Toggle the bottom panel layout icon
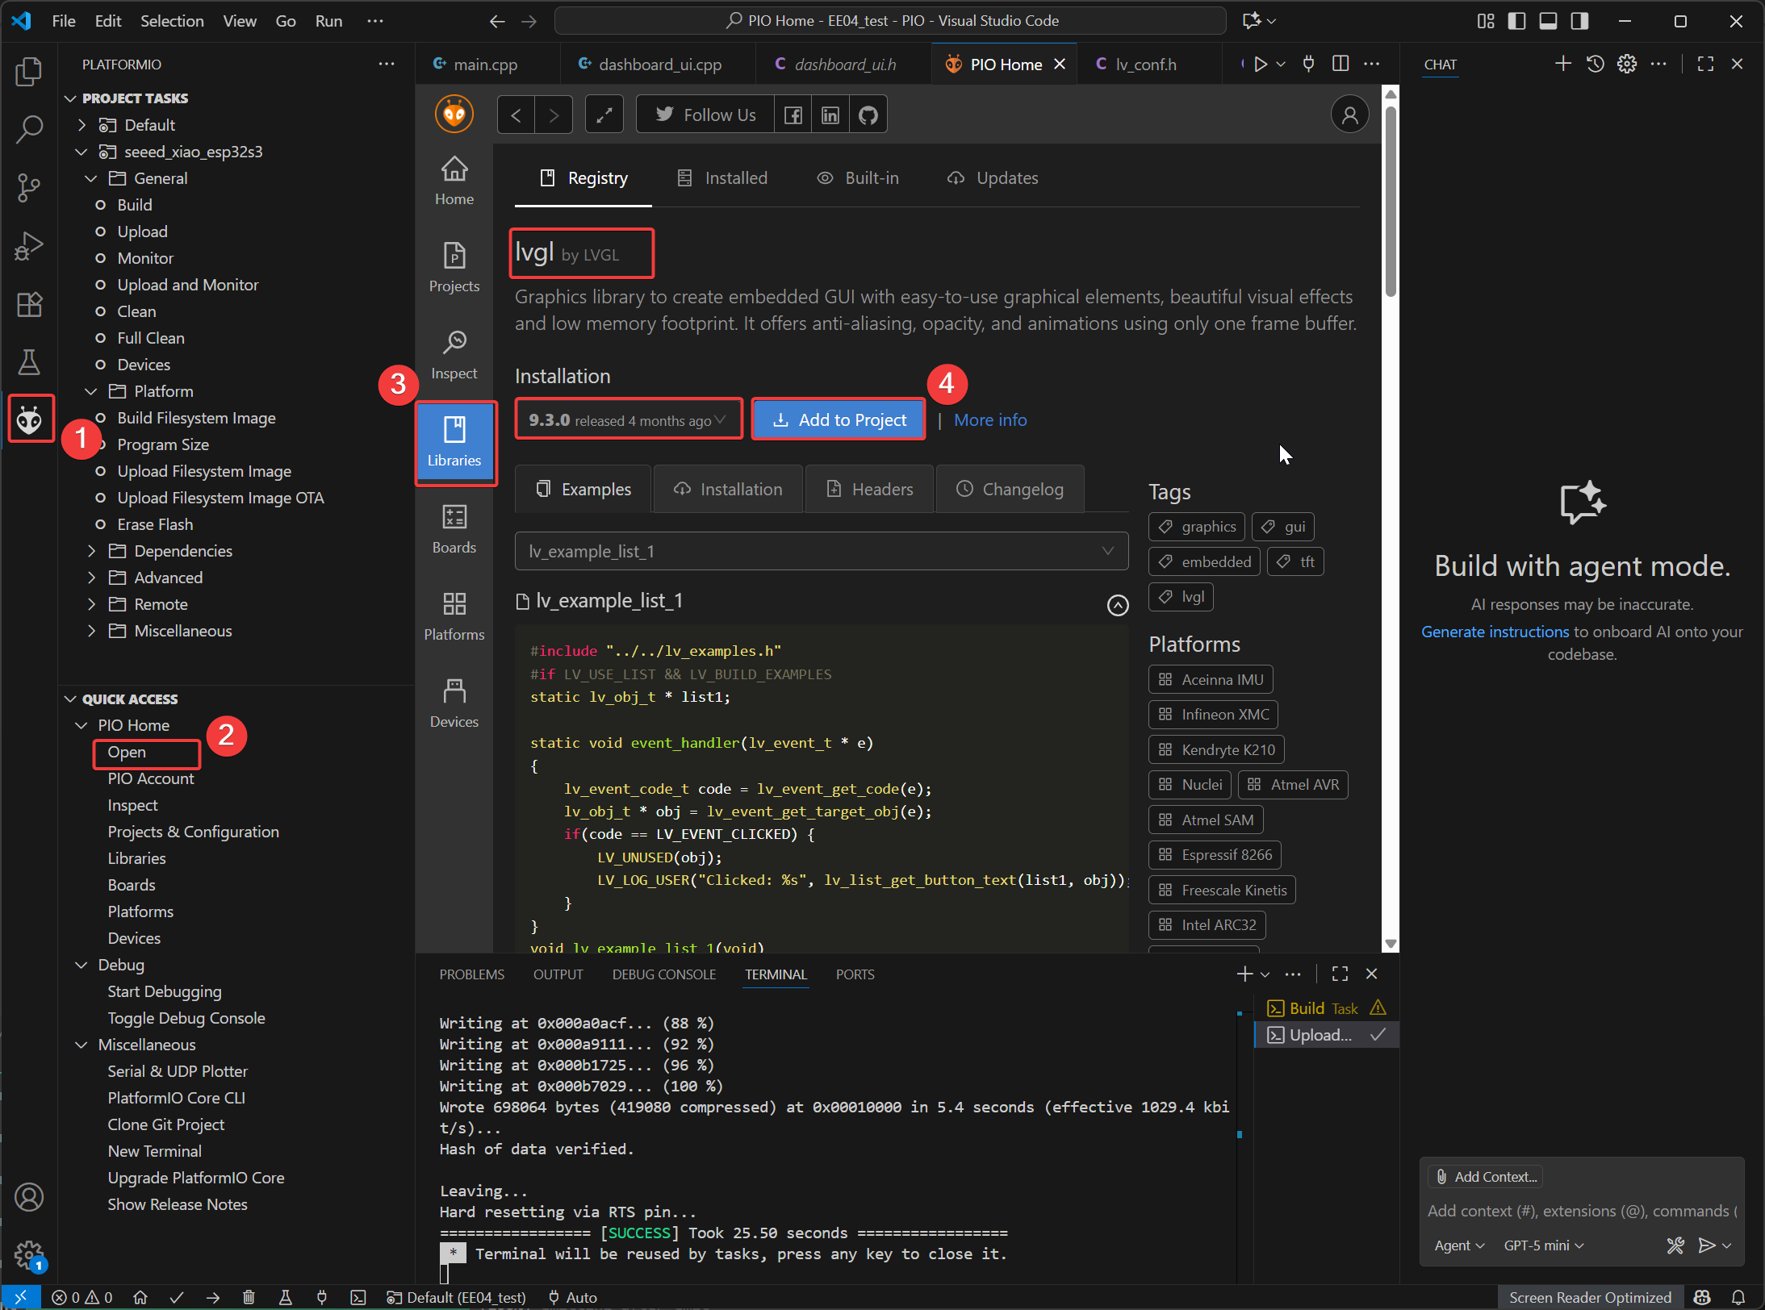This screenshot has width=1765, height=1310. click(x=1548, y=21)
